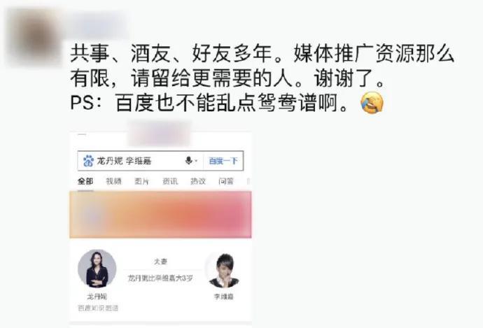Click the 夫妻 relationship label
This screenshot has width=483, height=328.
(x=160, y=262)
